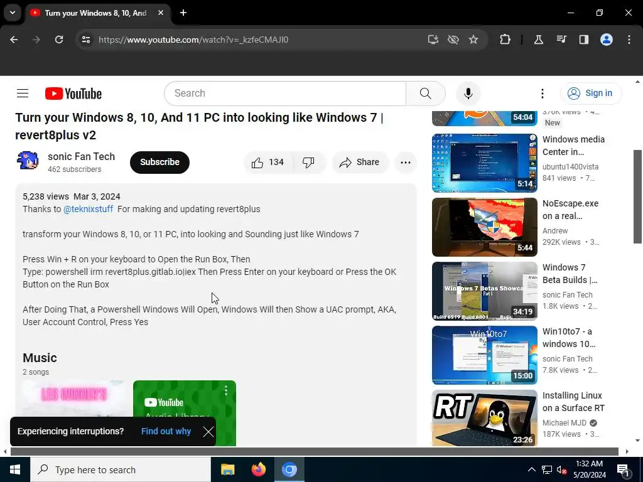Open more actions ellipsis under video
643x482 pixels.
click(x=406, y=163)
